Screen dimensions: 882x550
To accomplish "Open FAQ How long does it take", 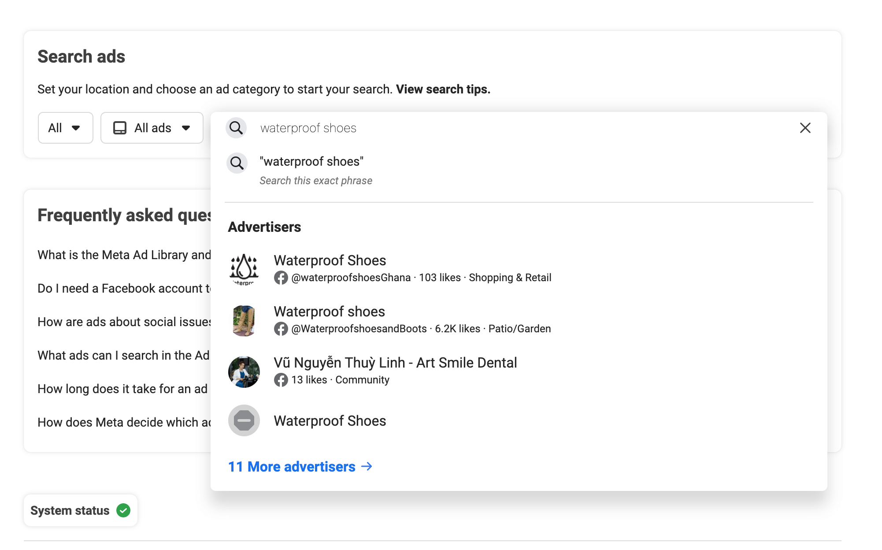I will point(122,389).
